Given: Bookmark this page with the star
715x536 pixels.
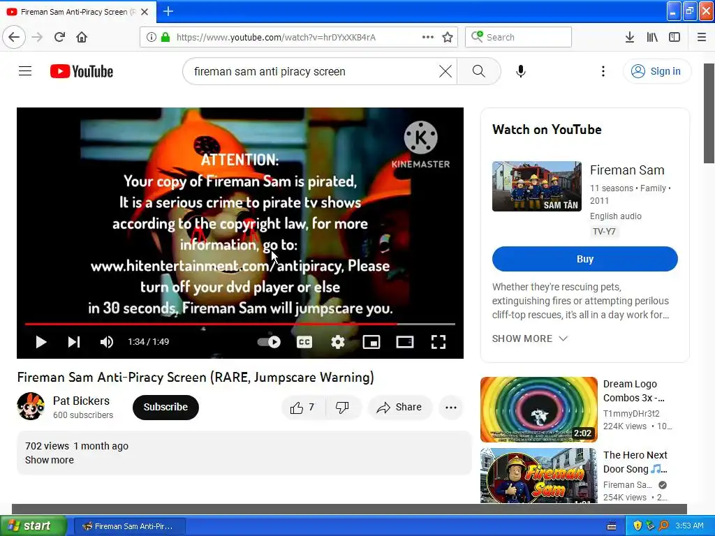Looking at the screenshot, I should [448, 37].
